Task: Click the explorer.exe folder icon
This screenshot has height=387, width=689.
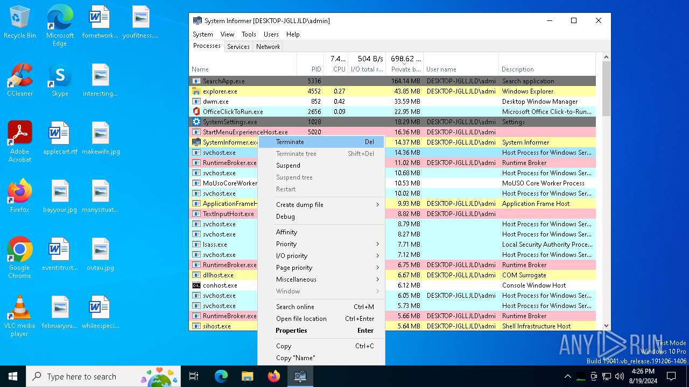Action: coord(196,91)
